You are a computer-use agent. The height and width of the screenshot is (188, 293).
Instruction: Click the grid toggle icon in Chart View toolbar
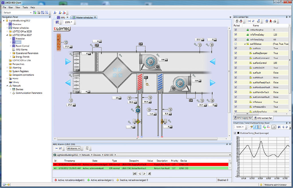pyautogui.click(x=259, y=127)
